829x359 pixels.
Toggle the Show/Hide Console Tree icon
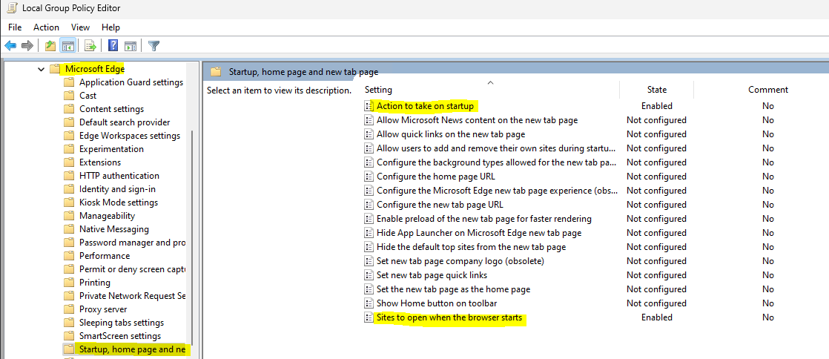coord(67,46)
